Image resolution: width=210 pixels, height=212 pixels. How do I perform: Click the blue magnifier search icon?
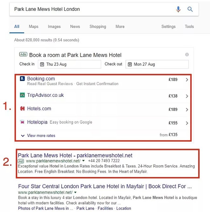click(190, 9)
